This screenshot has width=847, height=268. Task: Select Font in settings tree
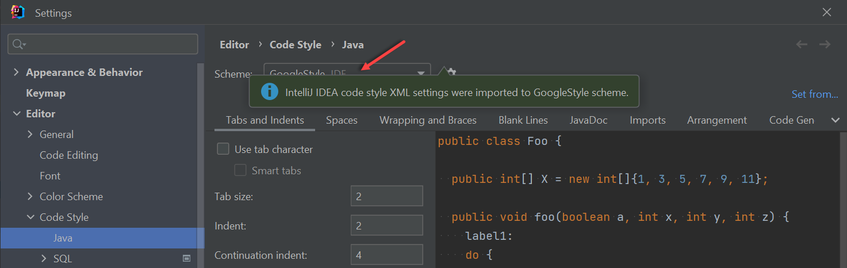click(x=50, y=176)
